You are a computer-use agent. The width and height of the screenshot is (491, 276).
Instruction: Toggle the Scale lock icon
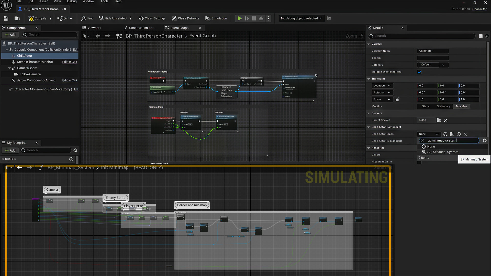pyautogui.click(x=397, y=99)
